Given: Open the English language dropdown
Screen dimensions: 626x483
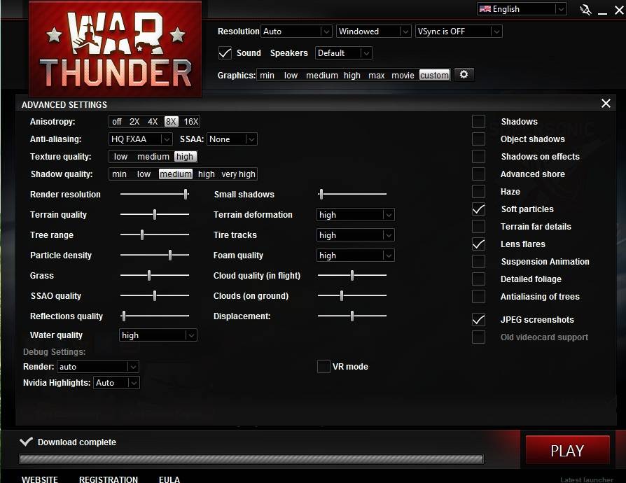Looking at the screenshot, I should point(522,9).
